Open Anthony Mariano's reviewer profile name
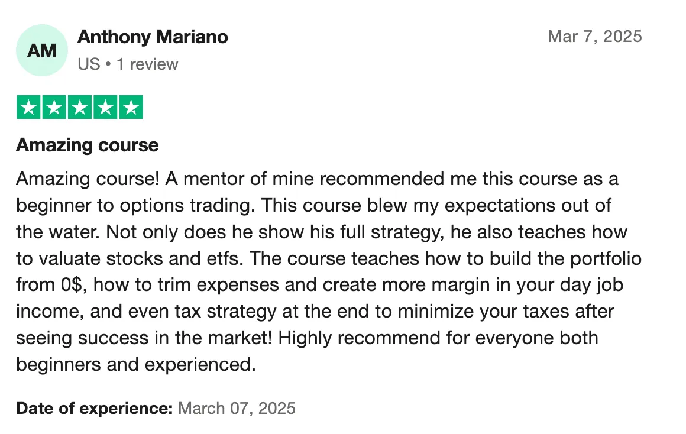The image size is (686, 434). pos(153,37)
